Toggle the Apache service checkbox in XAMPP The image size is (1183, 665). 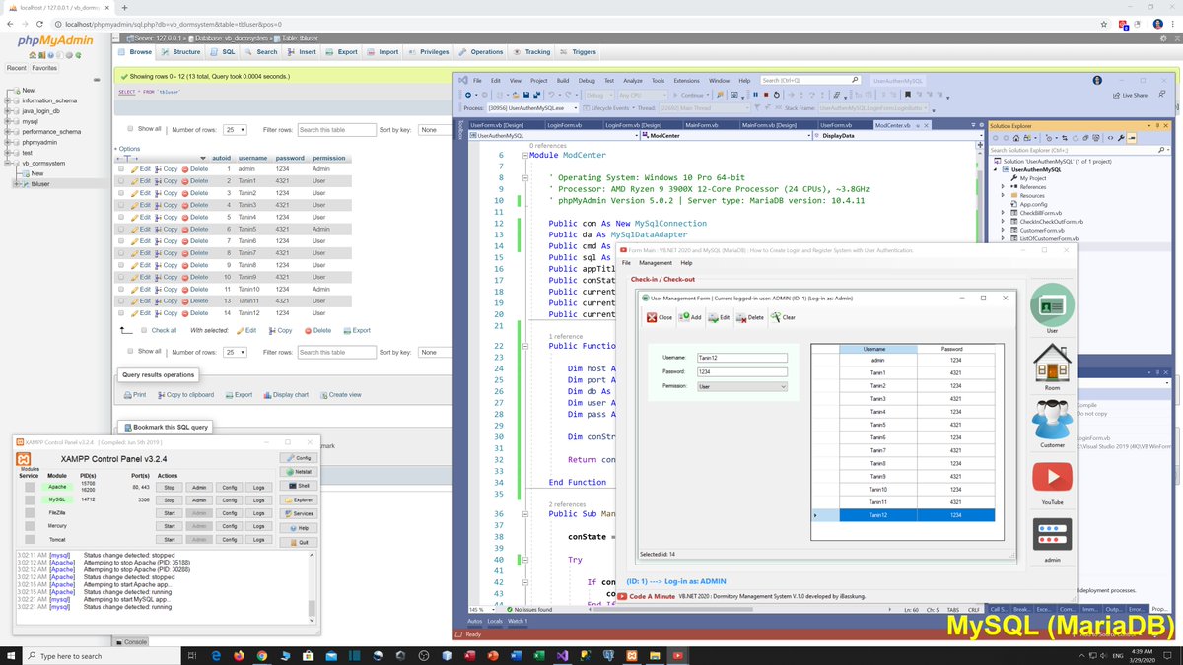[x=30, y=487]
